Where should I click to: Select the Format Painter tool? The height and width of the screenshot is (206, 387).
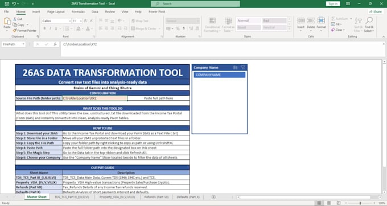pyautogui.click(x=24, y=31)
